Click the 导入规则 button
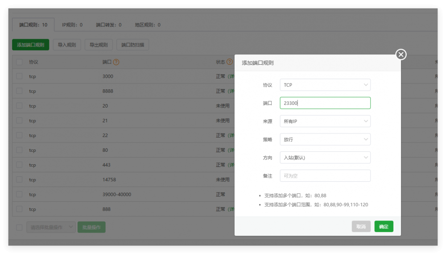This screenshot has height=254, width=446. click(x=67, y=45)
